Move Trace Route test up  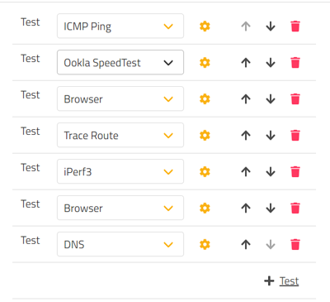coord(246,136)
